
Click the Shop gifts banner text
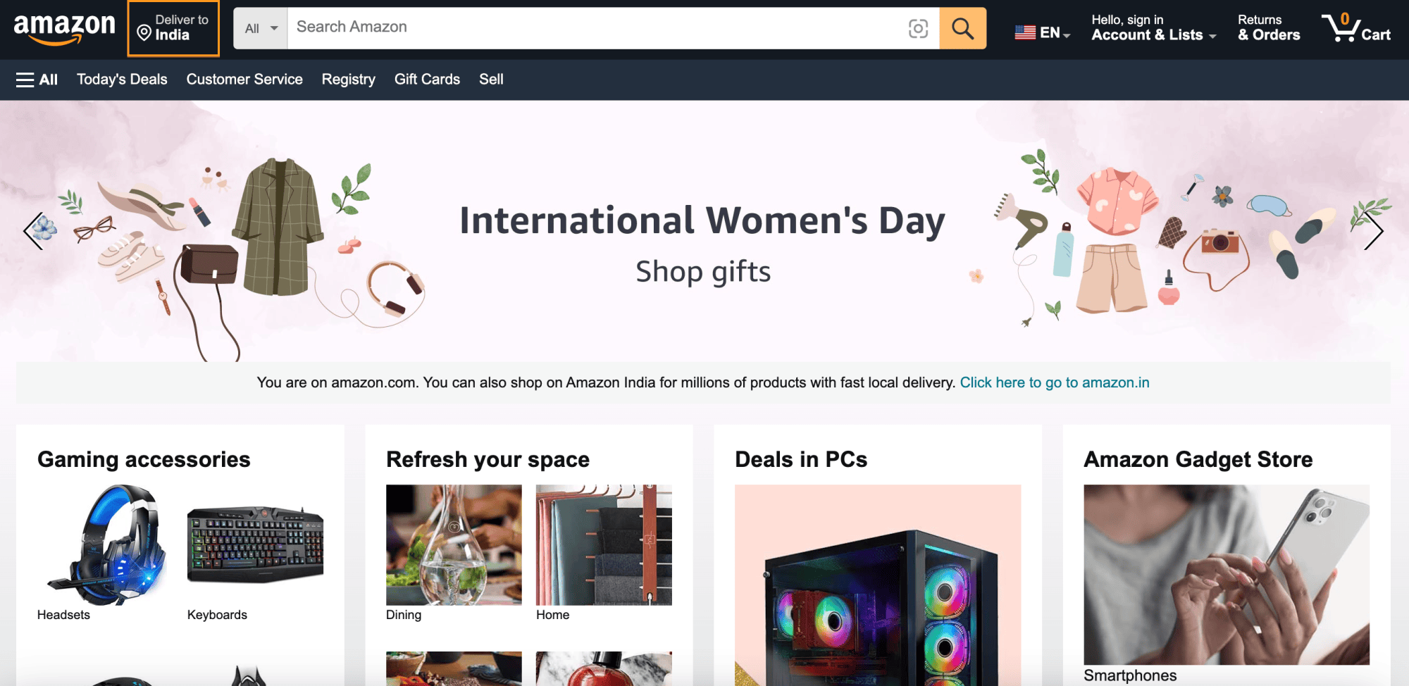(x=703, y=272)
